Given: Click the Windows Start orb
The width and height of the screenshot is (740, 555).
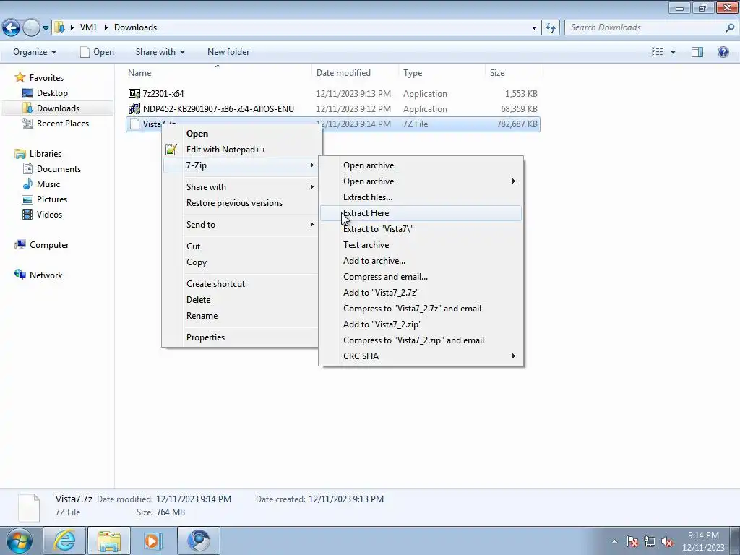Looking at the screenshot, I should (x=20, y=541).
